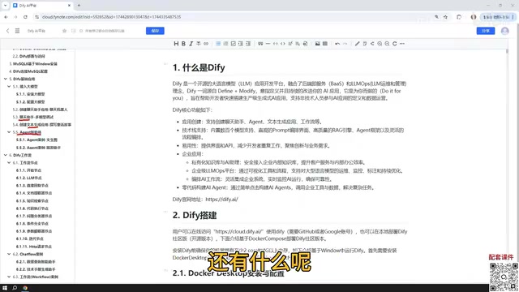
Task: Create a bulleted list
Action: coord(218,44)
